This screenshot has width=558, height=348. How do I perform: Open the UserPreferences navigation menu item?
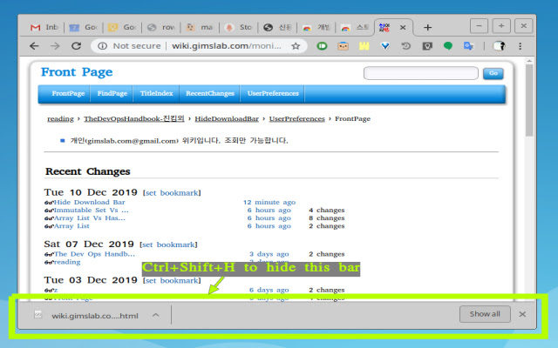pos(273,93)
